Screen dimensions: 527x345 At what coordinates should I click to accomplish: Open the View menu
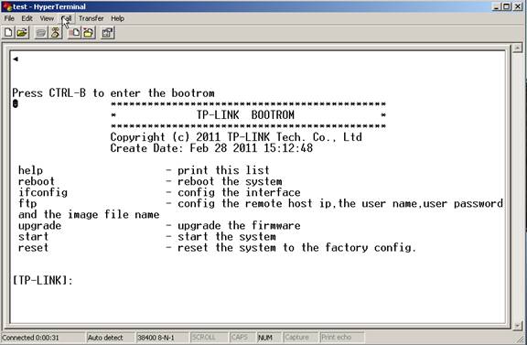47,18
